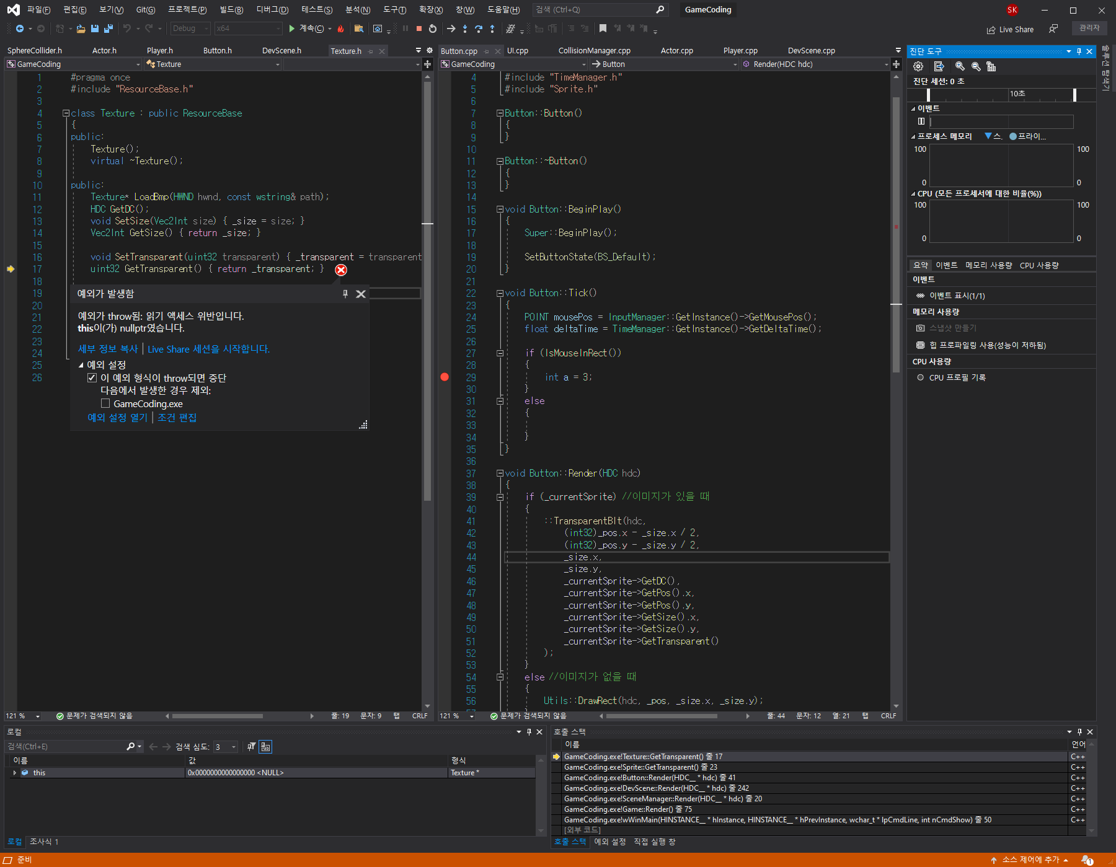Open the Git(G) menu
Image resolution: width=1116 pixels, height=867 pixels.
coord(146,9)
